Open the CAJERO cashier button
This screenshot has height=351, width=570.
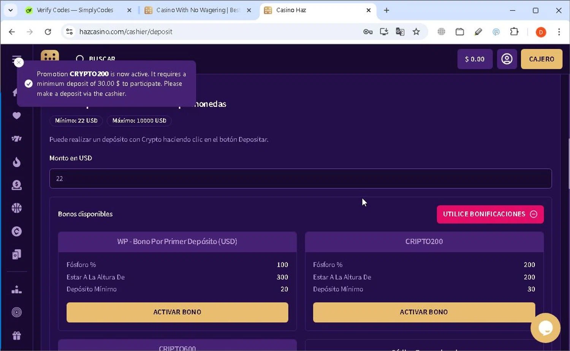click(x=541, y=59)
